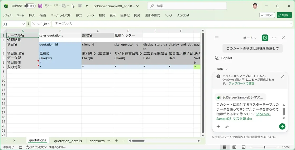295x150 pixels.
Task: Click the zoom slider handle
Action: click(264, 147)
